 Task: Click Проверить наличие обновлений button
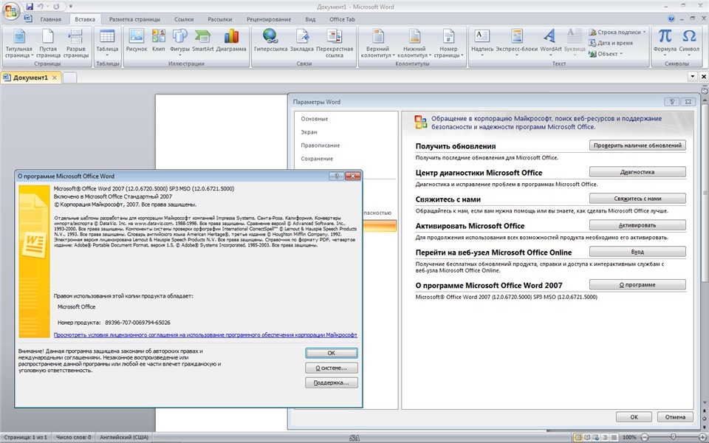click(x=637, y=145)
